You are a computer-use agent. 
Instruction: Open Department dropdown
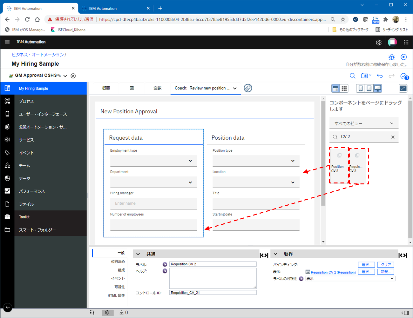coord(154,182)
